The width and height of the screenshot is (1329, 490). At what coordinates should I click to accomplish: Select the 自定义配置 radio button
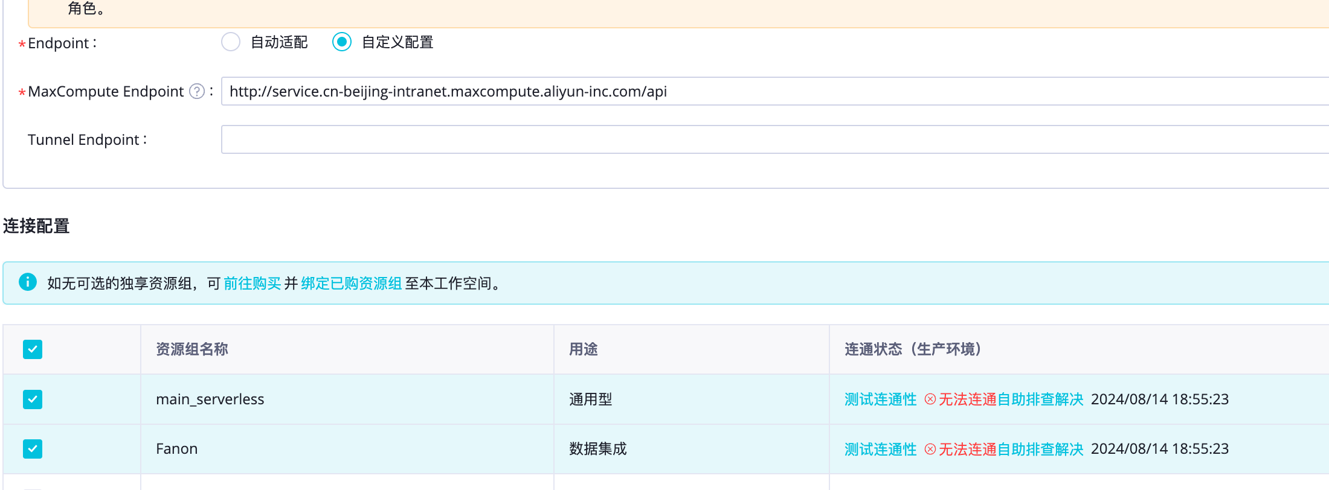(x=342, y=42)
